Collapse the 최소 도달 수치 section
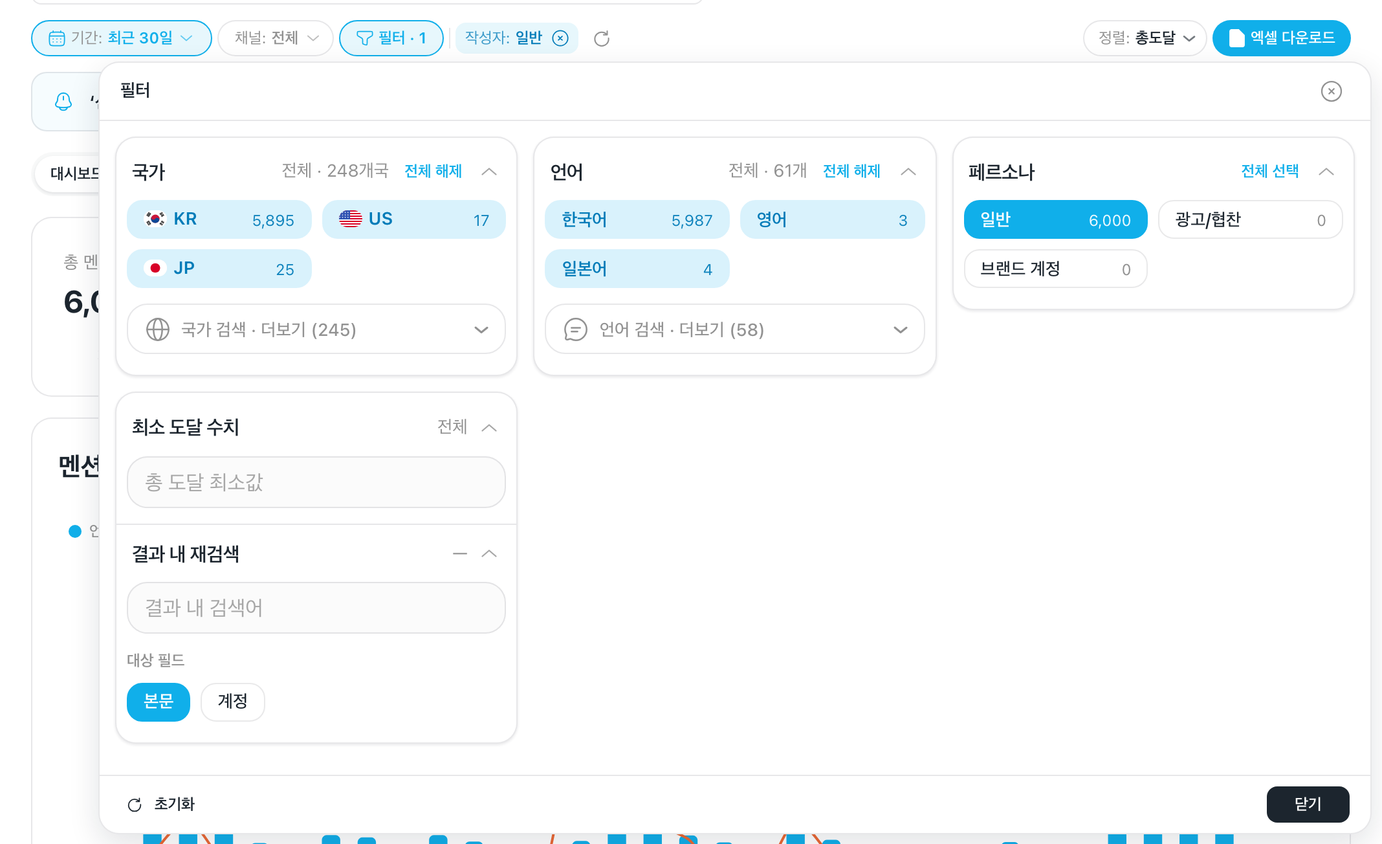 [x=489, y=427]
